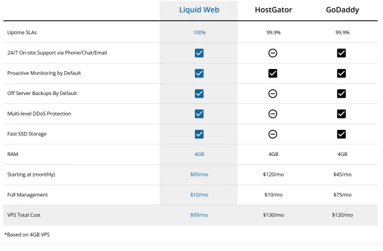The image size is (383, 251).
Task: Select the Liquid Web column header
Action: pos(199,10)
